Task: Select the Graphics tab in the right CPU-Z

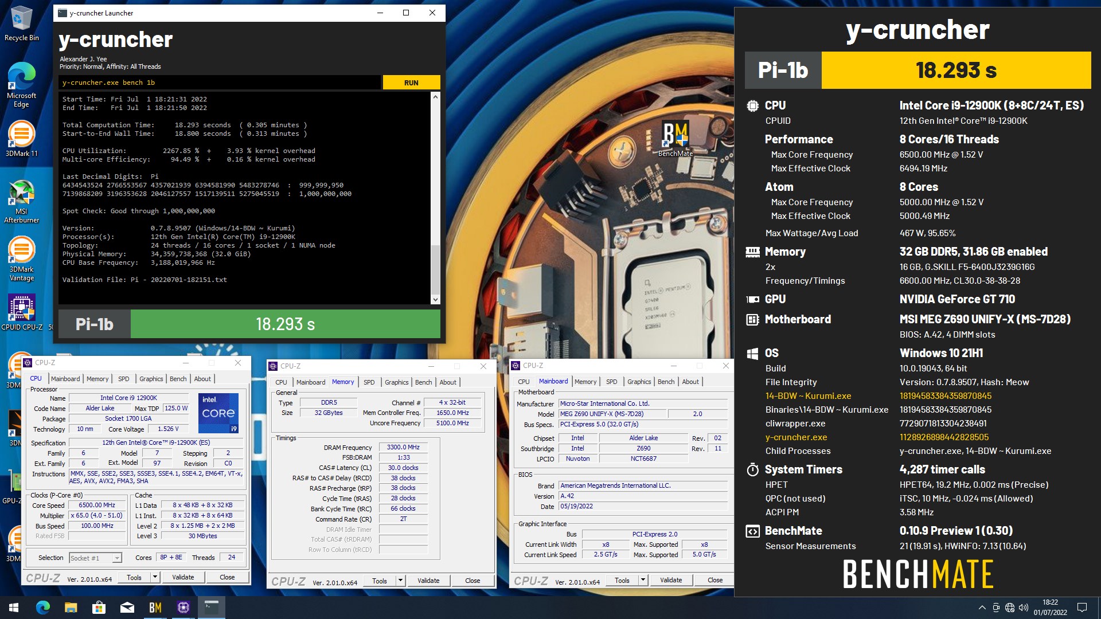Action: click(x=639, y=382)
